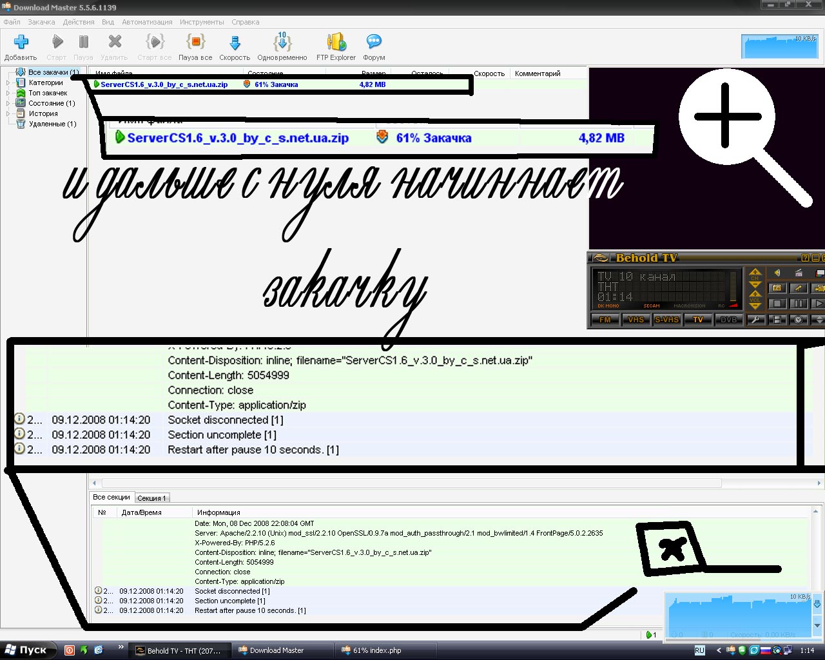Pause playback in Behold TV
Viewport: 825px width, 660px height.
click(x=798, y=303)
